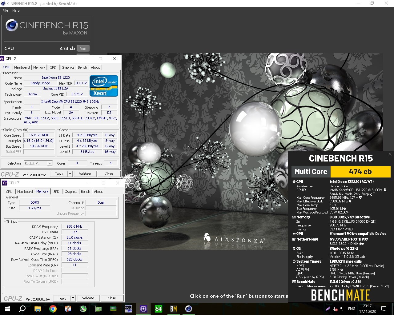Click the Memory section icon in BenchMate panel
Screen dimensions: 394x315
click(294, 217)
